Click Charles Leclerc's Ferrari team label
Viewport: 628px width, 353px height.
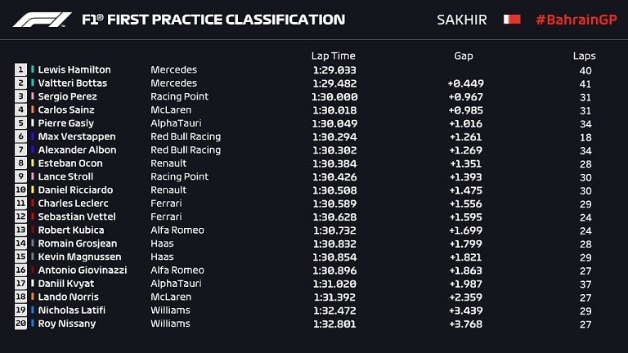166,203
